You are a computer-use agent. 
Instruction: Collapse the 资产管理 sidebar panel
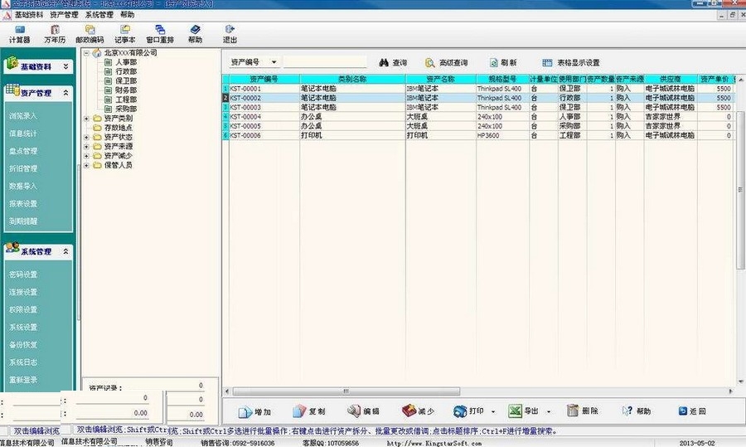[66, 93]
